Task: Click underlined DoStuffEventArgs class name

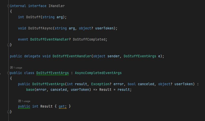Action: [x=52, y=73]
